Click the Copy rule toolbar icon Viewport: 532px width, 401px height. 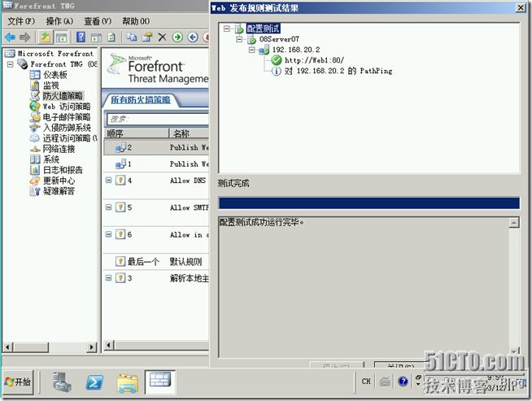[132, 37]
